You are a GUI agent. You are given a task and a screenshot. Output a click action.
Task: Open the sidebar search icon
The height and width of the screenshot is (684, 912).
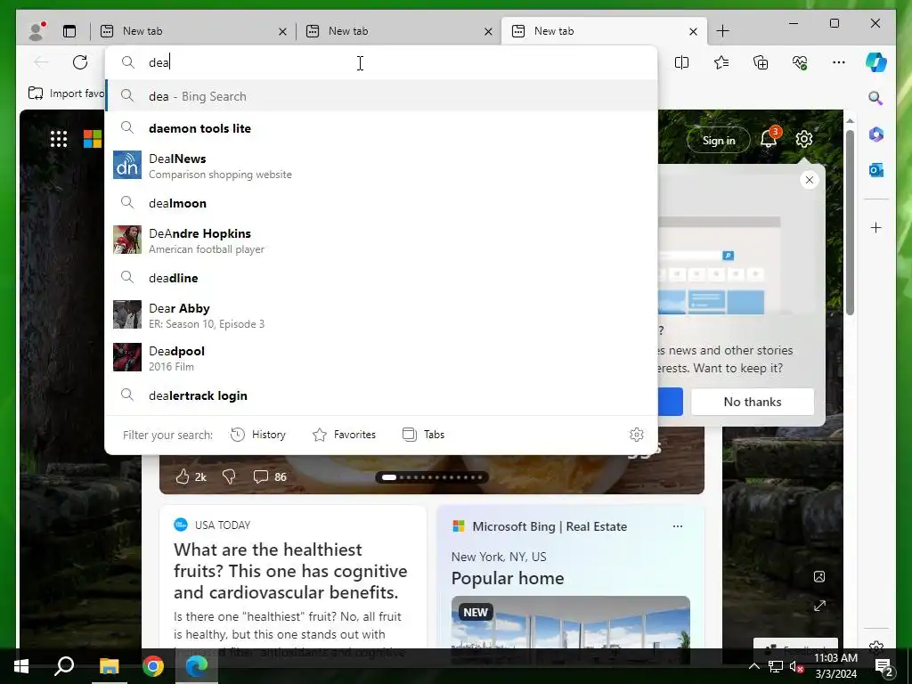pyautogui.click(x=876, y=98)
